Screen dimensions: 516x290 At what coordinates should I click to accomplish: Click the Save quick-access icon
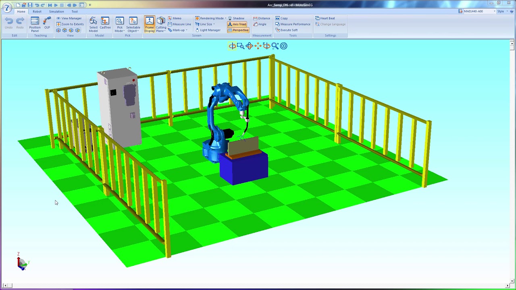[30, 5]
